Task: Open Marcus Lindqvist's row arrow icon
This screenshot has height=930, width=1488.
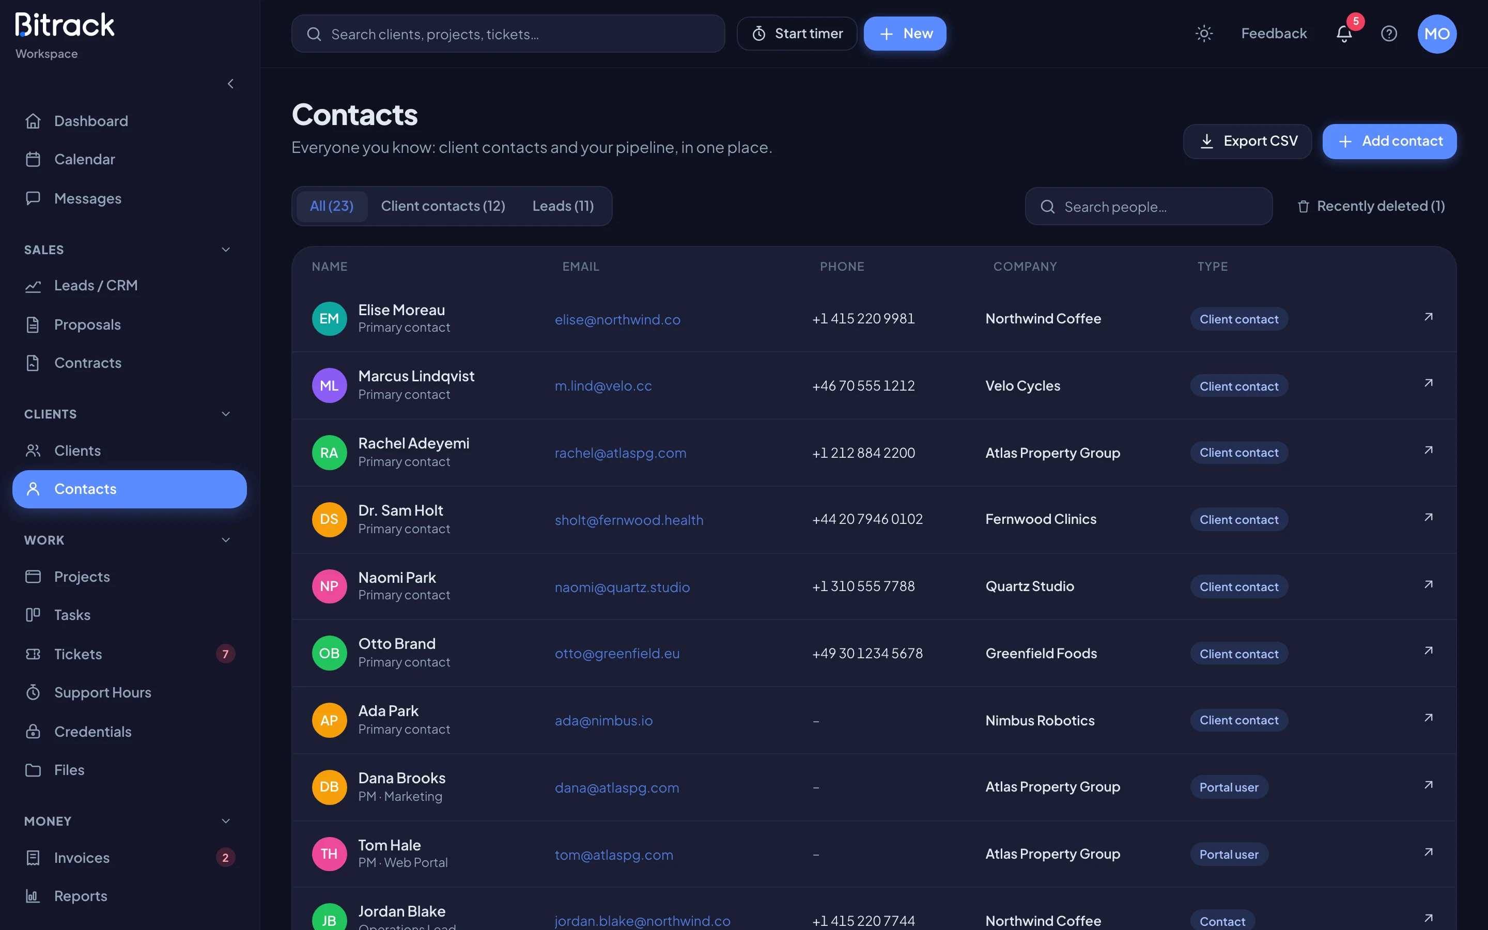Action: tap(1429, 384)
